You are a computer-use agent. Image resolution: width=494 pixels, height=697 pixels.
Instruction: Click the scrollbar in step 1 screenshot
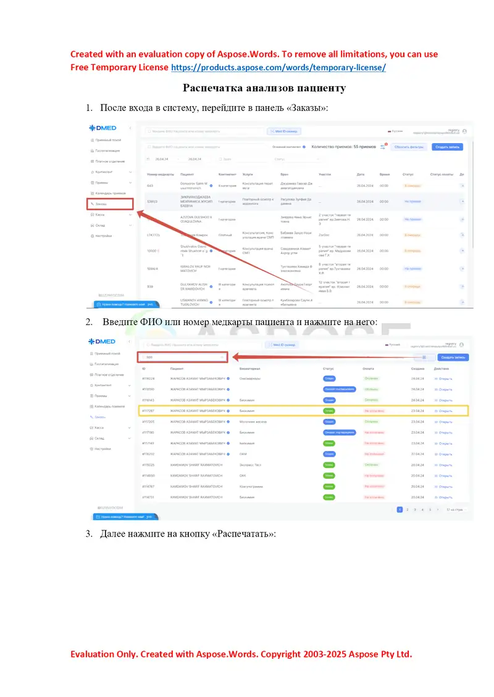coord(472,196)
